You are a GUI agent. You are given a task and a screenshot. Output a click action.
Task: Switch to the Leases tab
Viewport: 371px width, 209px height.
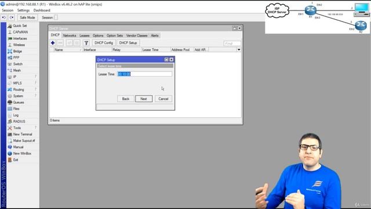tap(85, 35)
